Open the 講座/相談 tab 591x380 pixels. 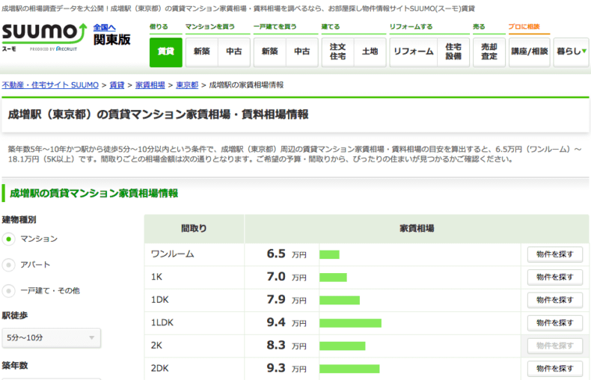point(529,52)
